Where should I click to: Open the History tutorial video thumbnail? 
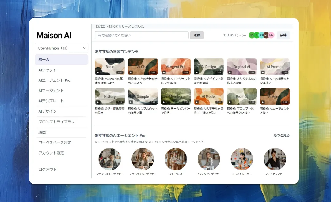point(110,96)
